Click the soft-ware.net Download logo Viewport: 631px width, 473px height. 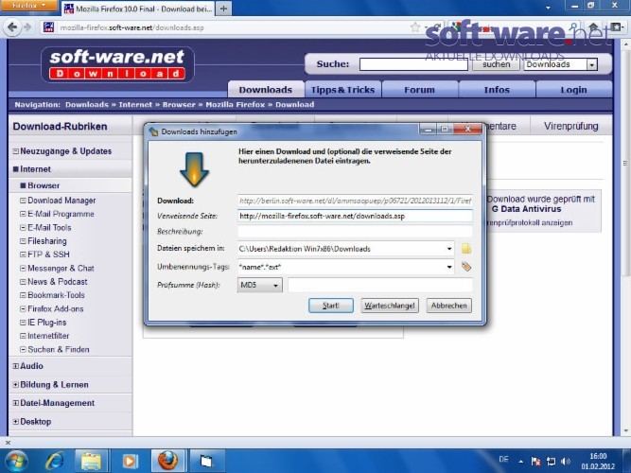coord(117,64)
